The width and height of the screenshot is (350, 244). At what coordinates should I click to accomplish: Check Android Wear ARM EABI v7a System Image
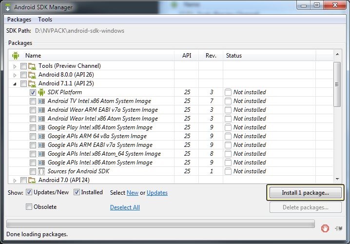pyautogui.click(x=33, y=110)
